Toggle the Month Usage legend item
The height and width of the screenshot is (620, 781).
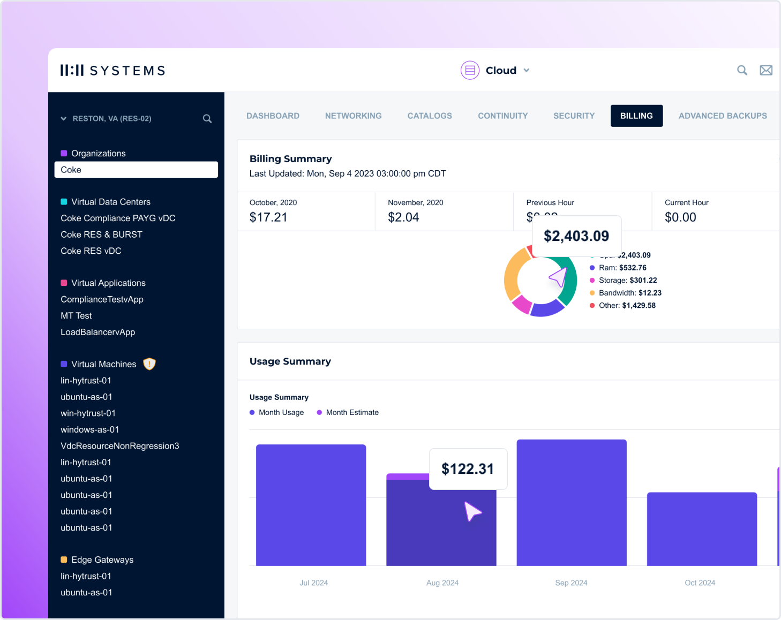tap(277, 412)
